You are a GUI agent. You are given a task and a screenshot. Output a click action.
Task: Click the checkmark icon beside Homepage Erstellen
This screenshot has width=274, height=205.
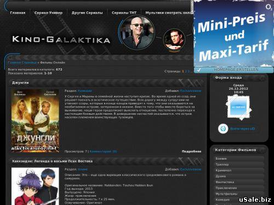pyautogui.click(x=199, y=70)
